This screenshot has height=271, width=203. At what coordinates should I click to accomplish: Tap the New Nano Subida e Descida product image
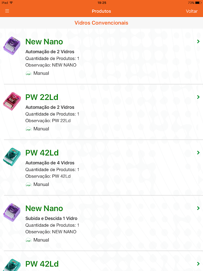[x=12, y=212]
